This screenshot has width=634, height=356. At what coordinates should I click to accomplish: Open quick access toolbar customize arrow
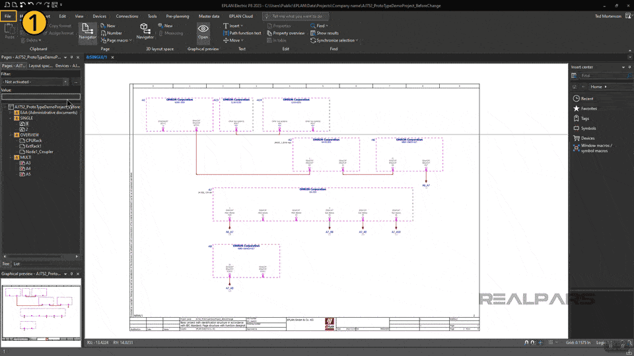click(61, 5)
